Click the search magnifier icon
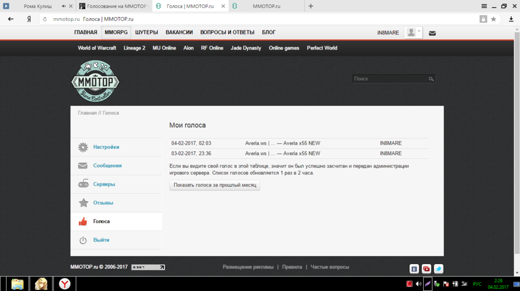The height and width of the screenshot is (291, 520). 431,79
